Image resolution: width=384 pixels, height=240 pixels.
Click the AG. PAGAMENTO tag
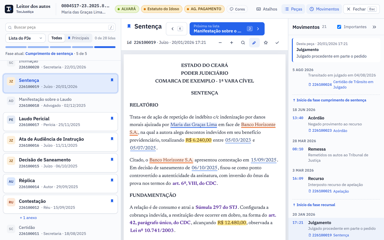point(204,9)
